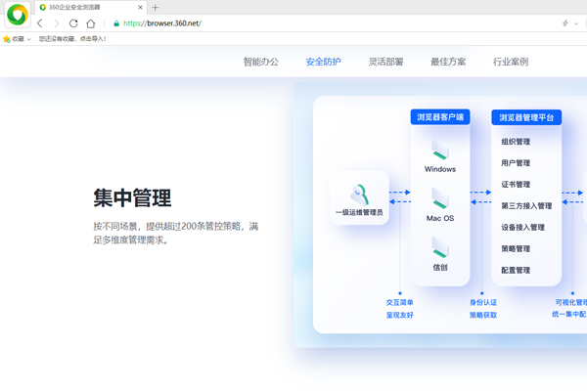Go back using the back arrow

point(40,23)
